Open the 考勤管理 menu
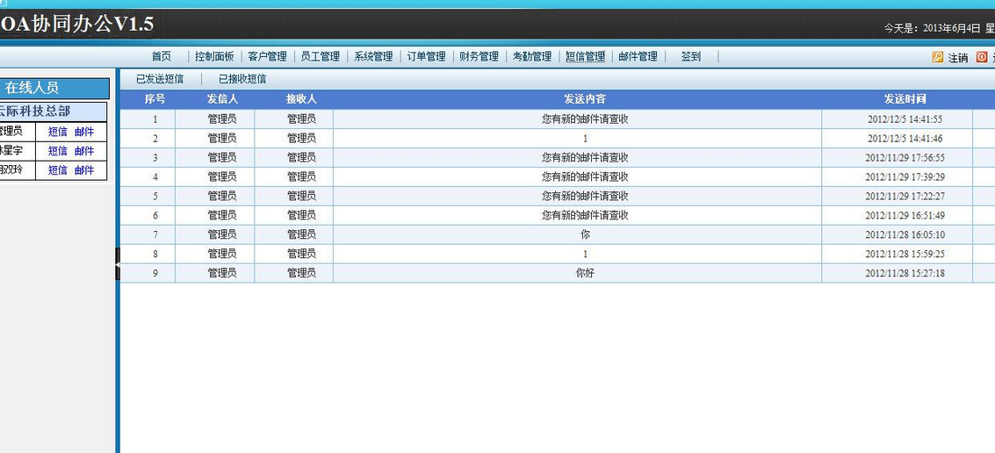This screenshot has width=995, height=453. click(532, 56)
